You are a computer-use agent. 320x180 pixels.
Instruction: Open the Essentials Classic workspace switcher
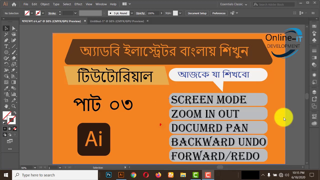(233, 4)
